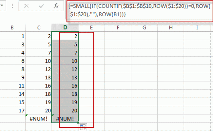This screenshot has height=131, width=213.
Task: Select cell in column B containing 6
Action: point(13,61)
